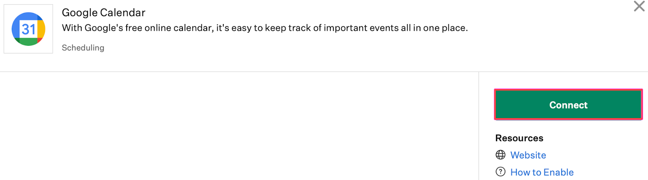Open the Website resource link
Viewport: 648px width, 180px height.
point(528,155)
